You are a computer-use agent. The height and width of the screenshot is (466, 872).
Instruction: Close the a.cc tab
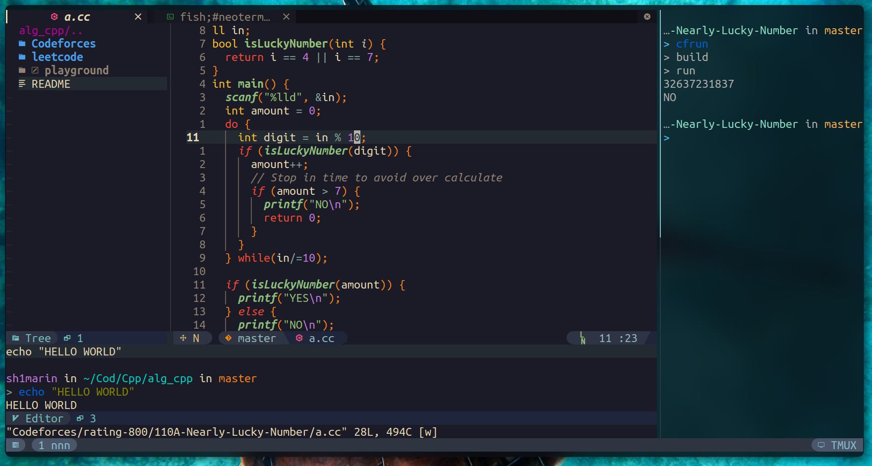tap(138, 17)
